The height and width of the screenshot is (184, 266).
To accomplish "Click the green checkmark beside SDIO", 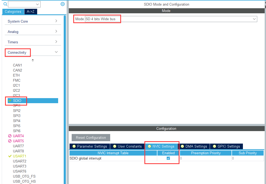I will pyautogui.click(x=10, y=101).
